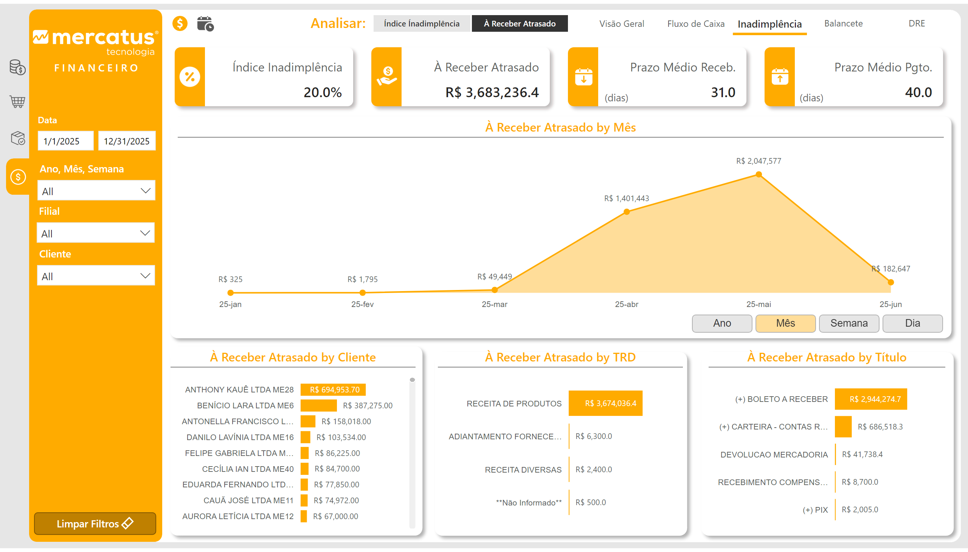968x552 pixels.
Task: Click the start date field 1/1/2025
Action: click(65, 141)
